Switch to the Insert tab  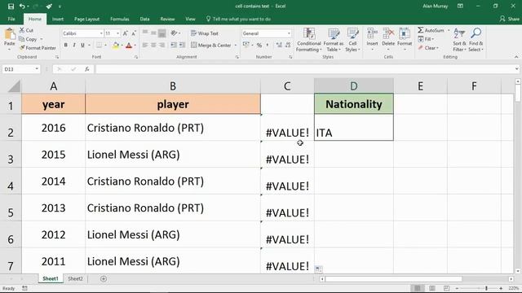(x=58, y=19)
